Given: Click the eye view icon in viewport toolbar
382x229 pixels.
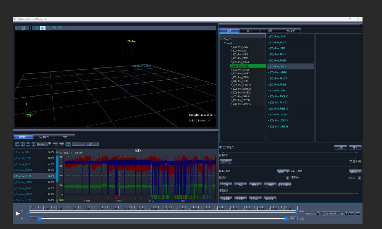Looking at the screenshot, I should [x=37, y=28].
